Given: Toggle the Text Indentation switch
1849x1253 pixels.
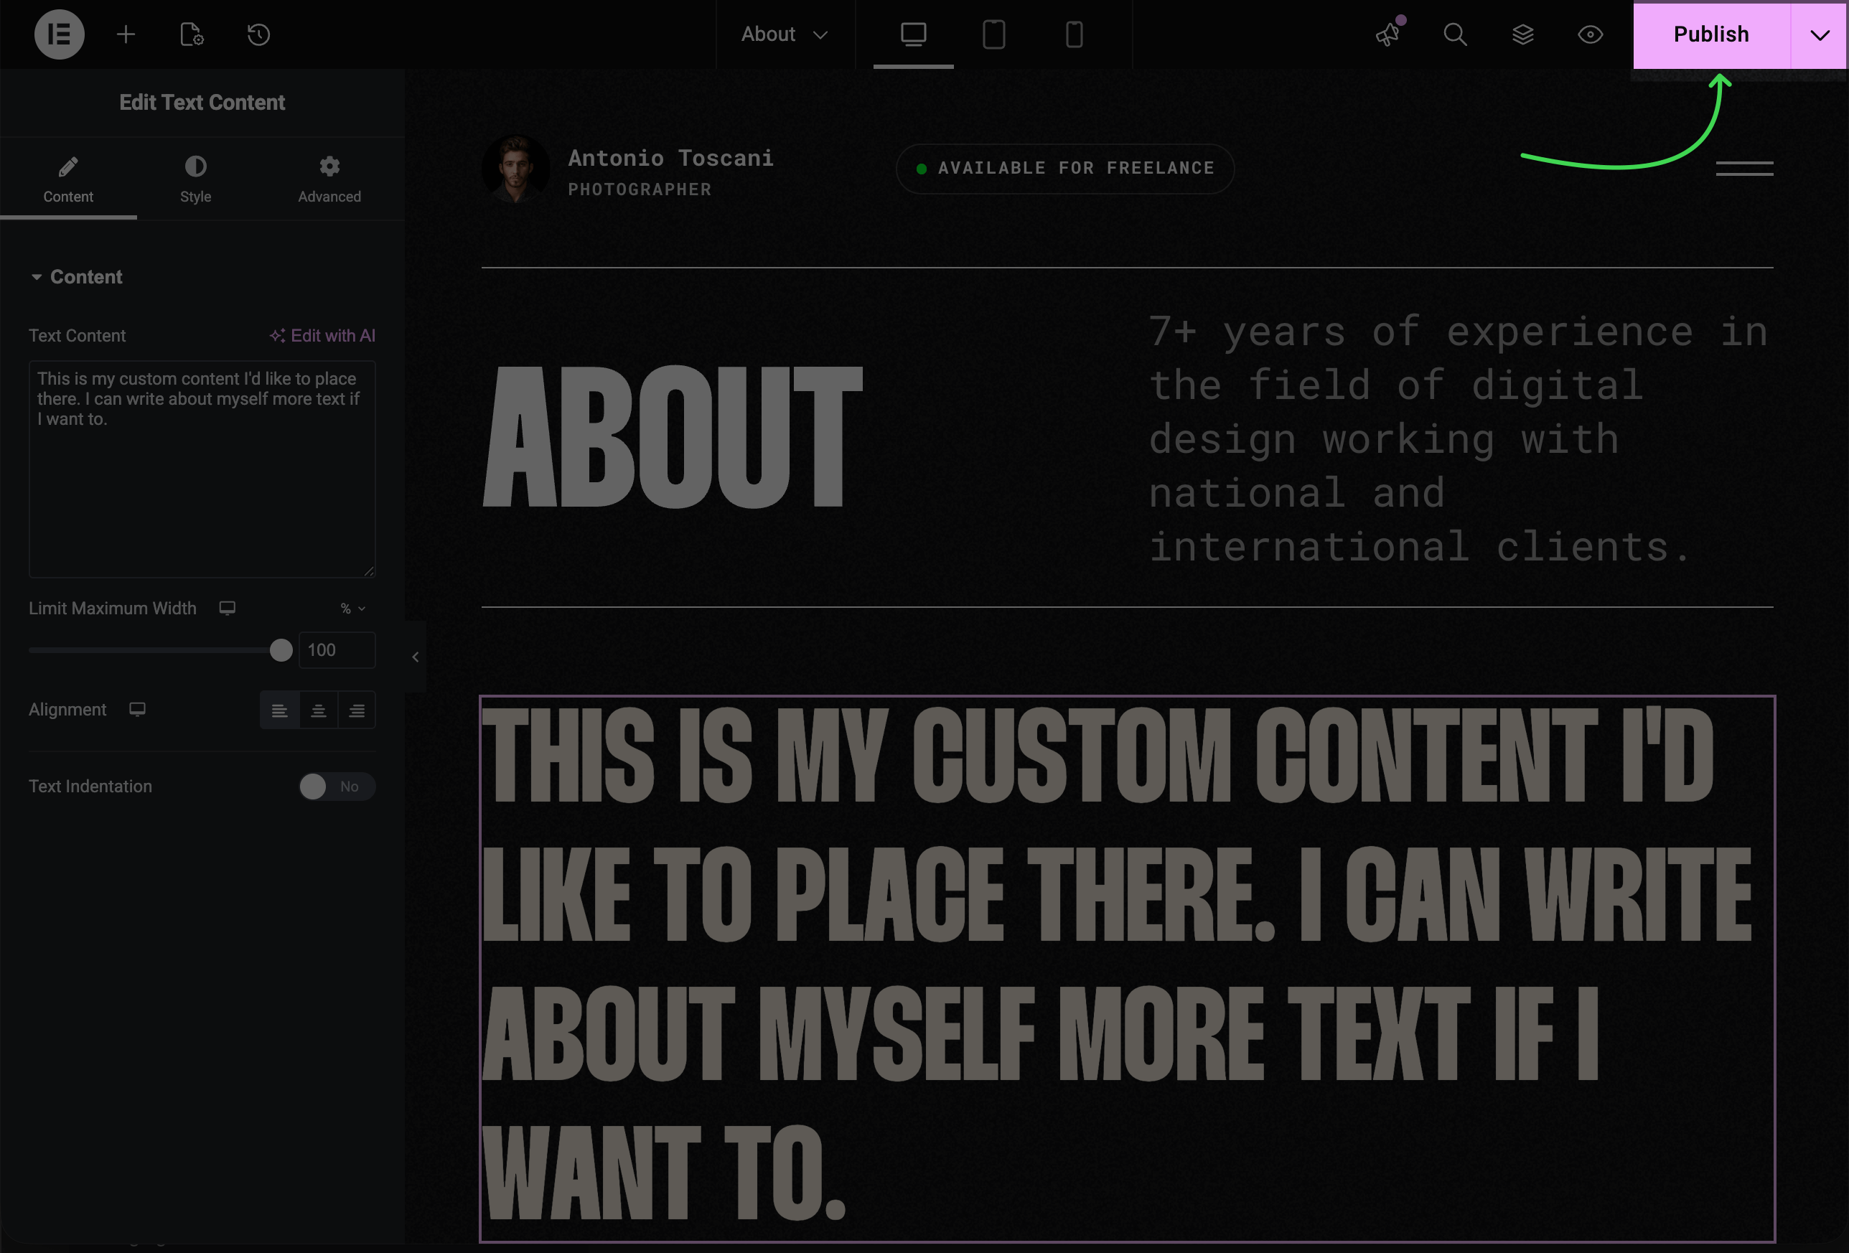Looking at the screenshot, I should point(336,786).
